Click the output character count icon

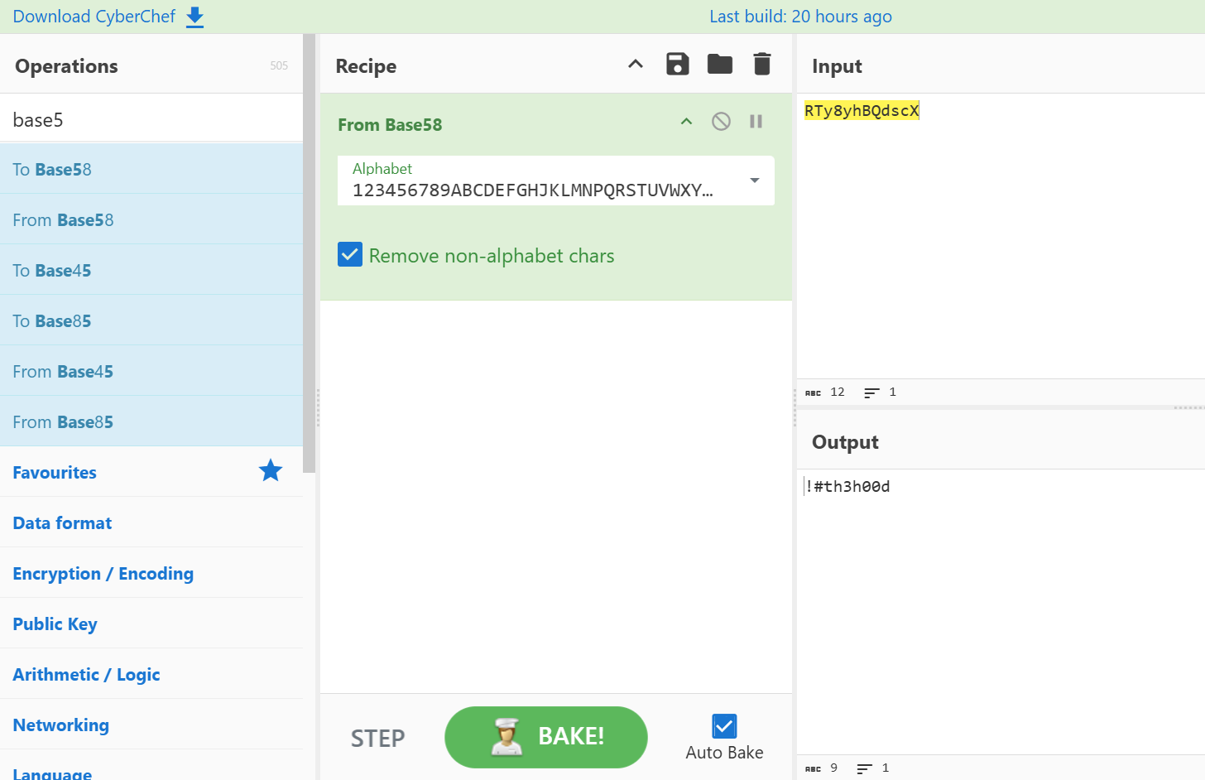point(814,768)
